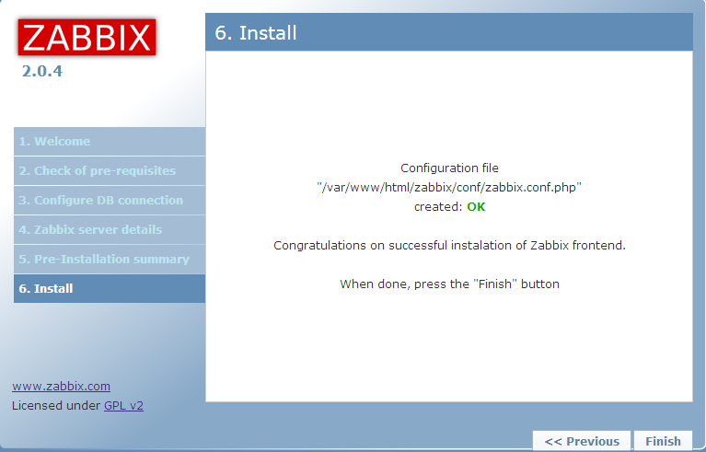Select step 5. Pre-Installation summary
Viewport: 706px width, 452px height.
[110, 260]
